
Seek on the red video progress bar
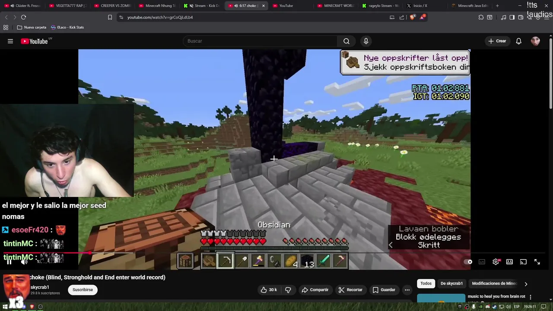[274, 254]
